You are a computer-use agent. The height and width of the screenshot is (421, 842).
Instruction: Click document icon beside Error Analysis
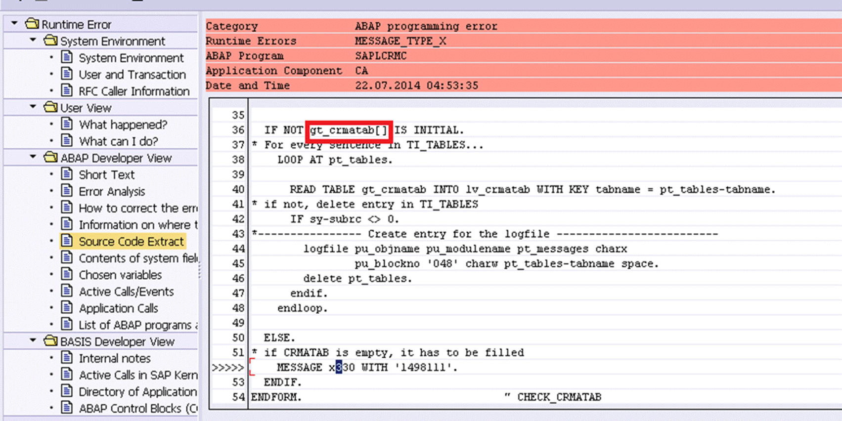(x=67, y=191)
